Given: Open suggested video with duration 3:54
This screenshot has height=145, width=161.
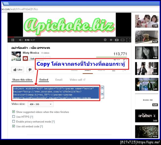Looking at the screenshot, I should coord(147,68).
